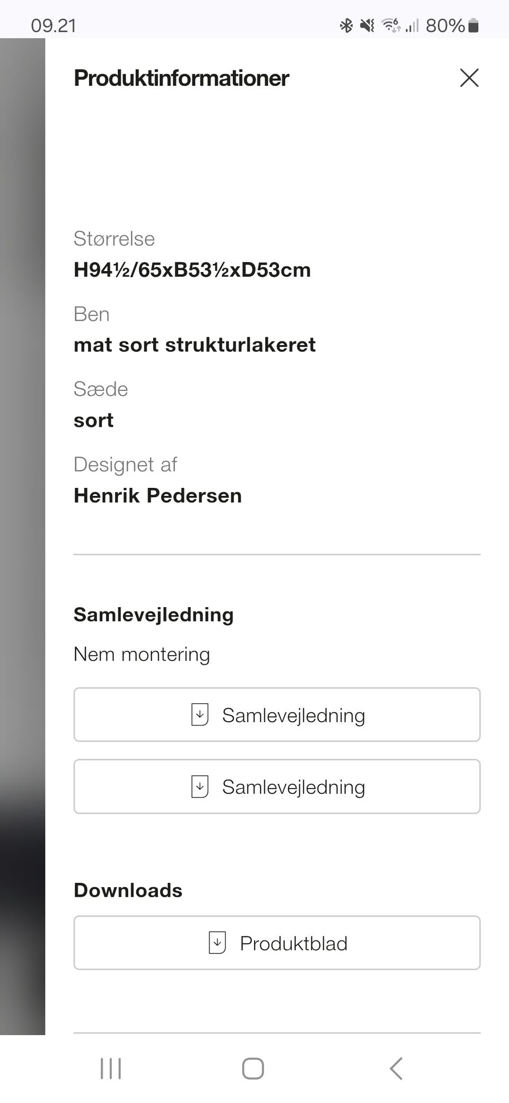Click the download icon beside Produktblad
Image resolution: width=509 pixels, height=1103 pixels.
[x=217, y=943]
